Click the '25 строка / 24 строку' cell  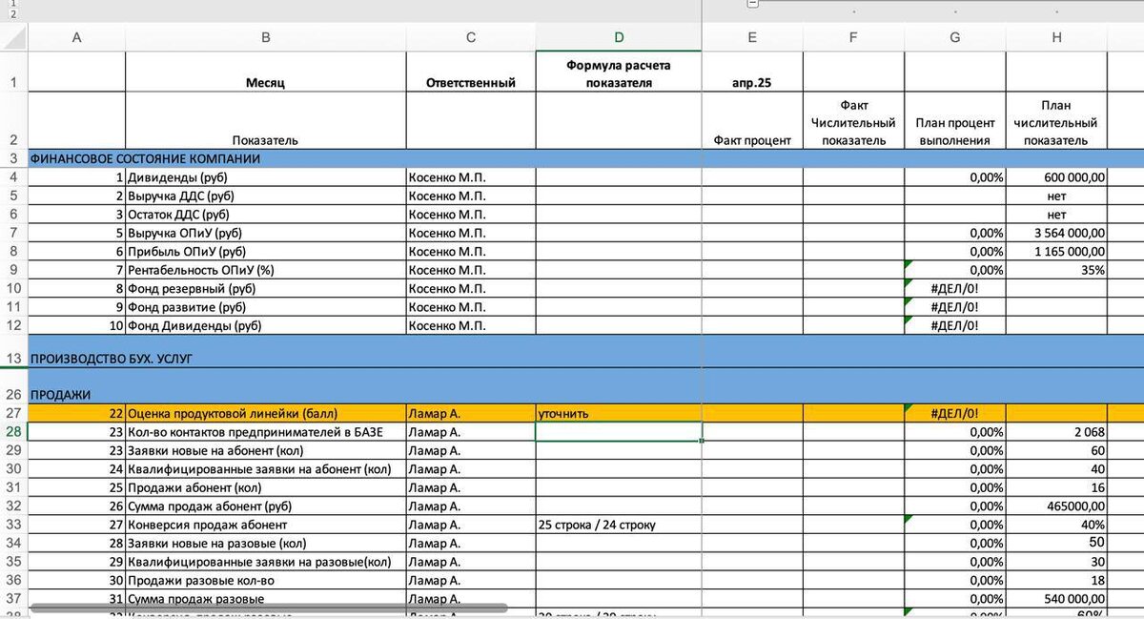[619, 525]
